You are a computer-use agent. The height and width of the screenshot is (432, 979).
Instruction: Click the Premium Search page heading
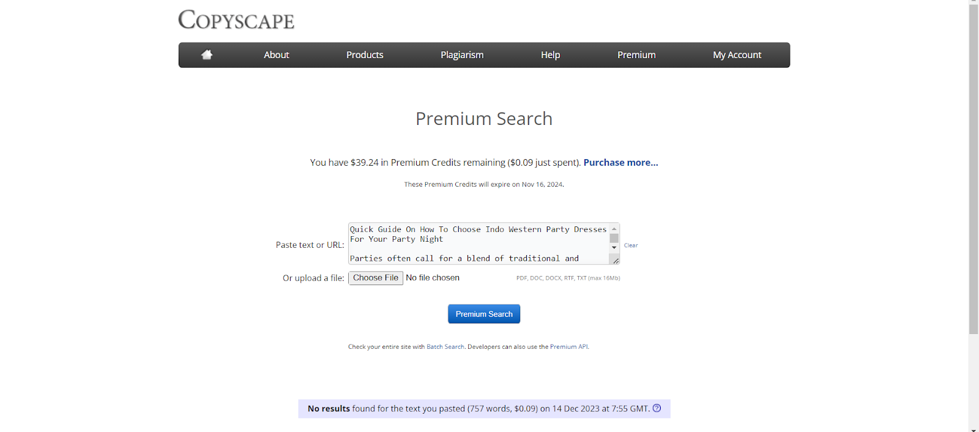(x=484, y=119)
